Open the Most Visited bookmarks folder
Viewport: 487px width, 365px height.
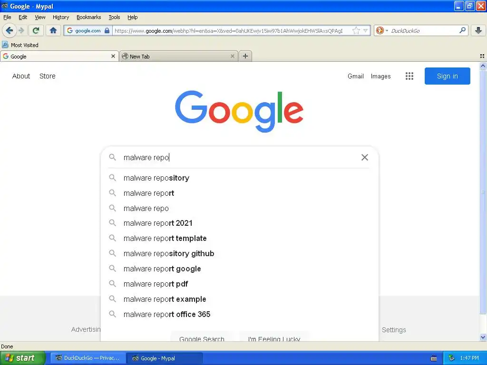[20, 45]
